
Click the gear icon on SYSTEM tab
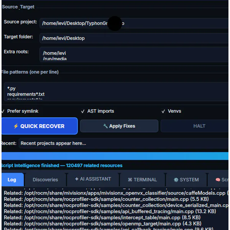(176, 180)
